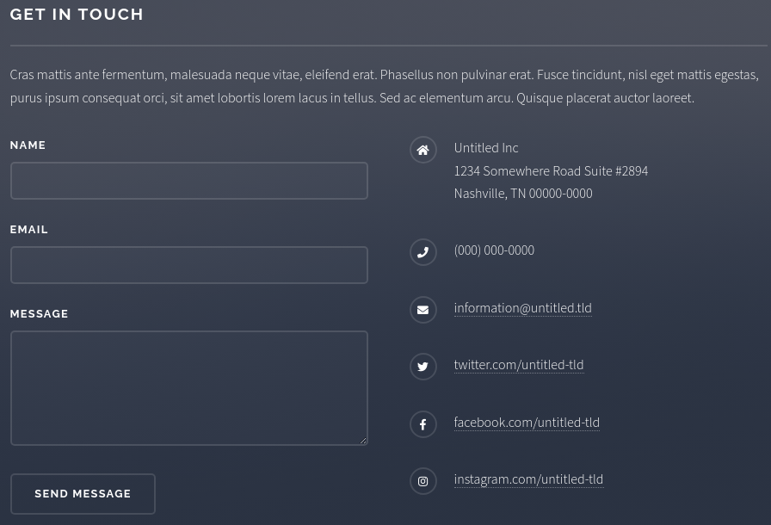Screen dimensions: 771x525
Task: Click the phone icon
Action: click(423, 253)
